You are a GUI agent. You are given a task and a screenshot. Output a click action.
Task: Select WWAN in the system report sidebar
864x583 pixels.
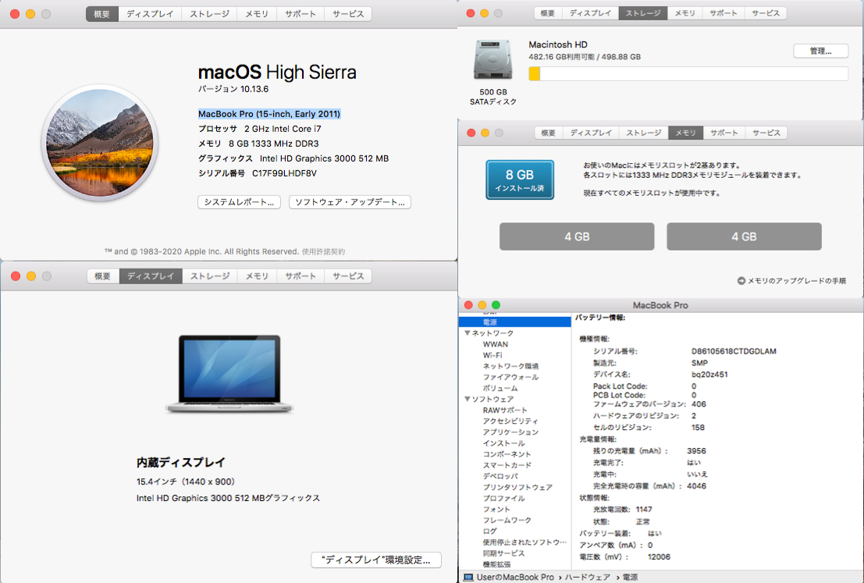click(496, 344)
